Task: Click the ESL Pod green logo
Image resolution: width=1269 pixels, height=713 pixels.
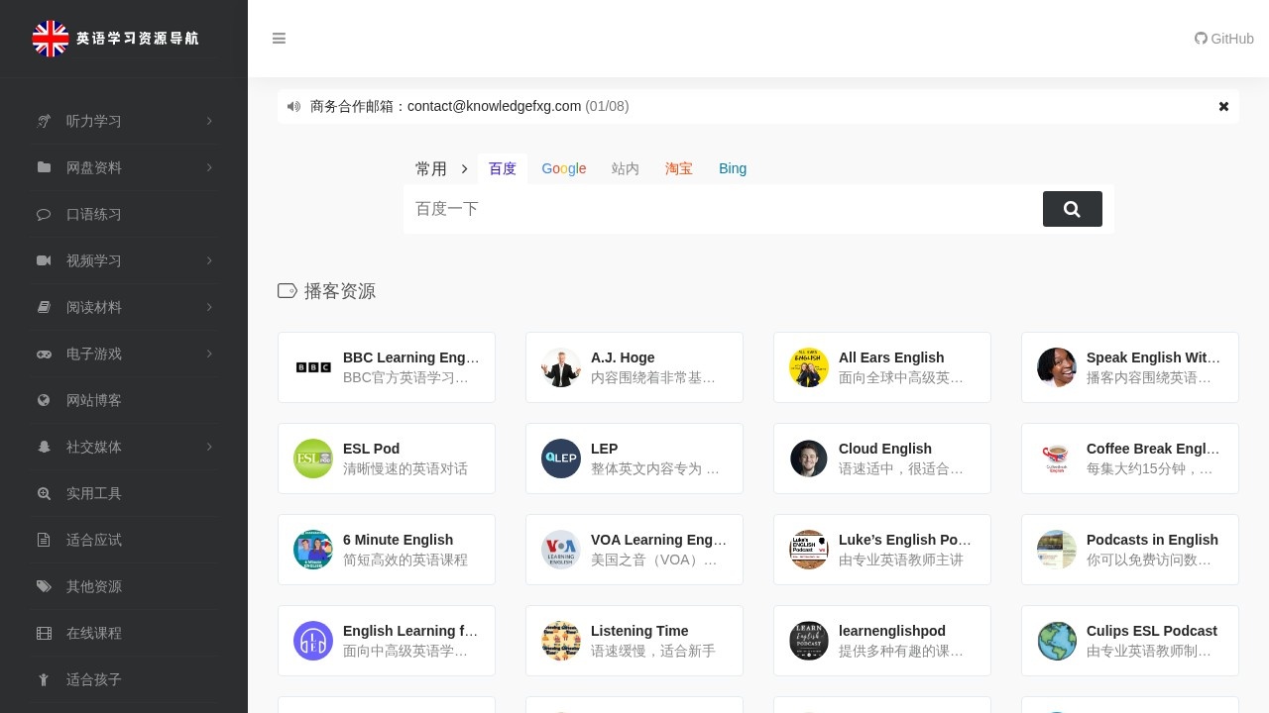Action: coord(313,458)
